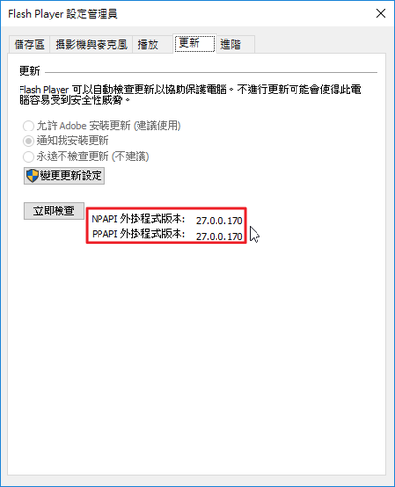Click the 變更更新設定 button text
Viewport: 395px width, 487px height.
pyautogui.click(x=71, y=176)
